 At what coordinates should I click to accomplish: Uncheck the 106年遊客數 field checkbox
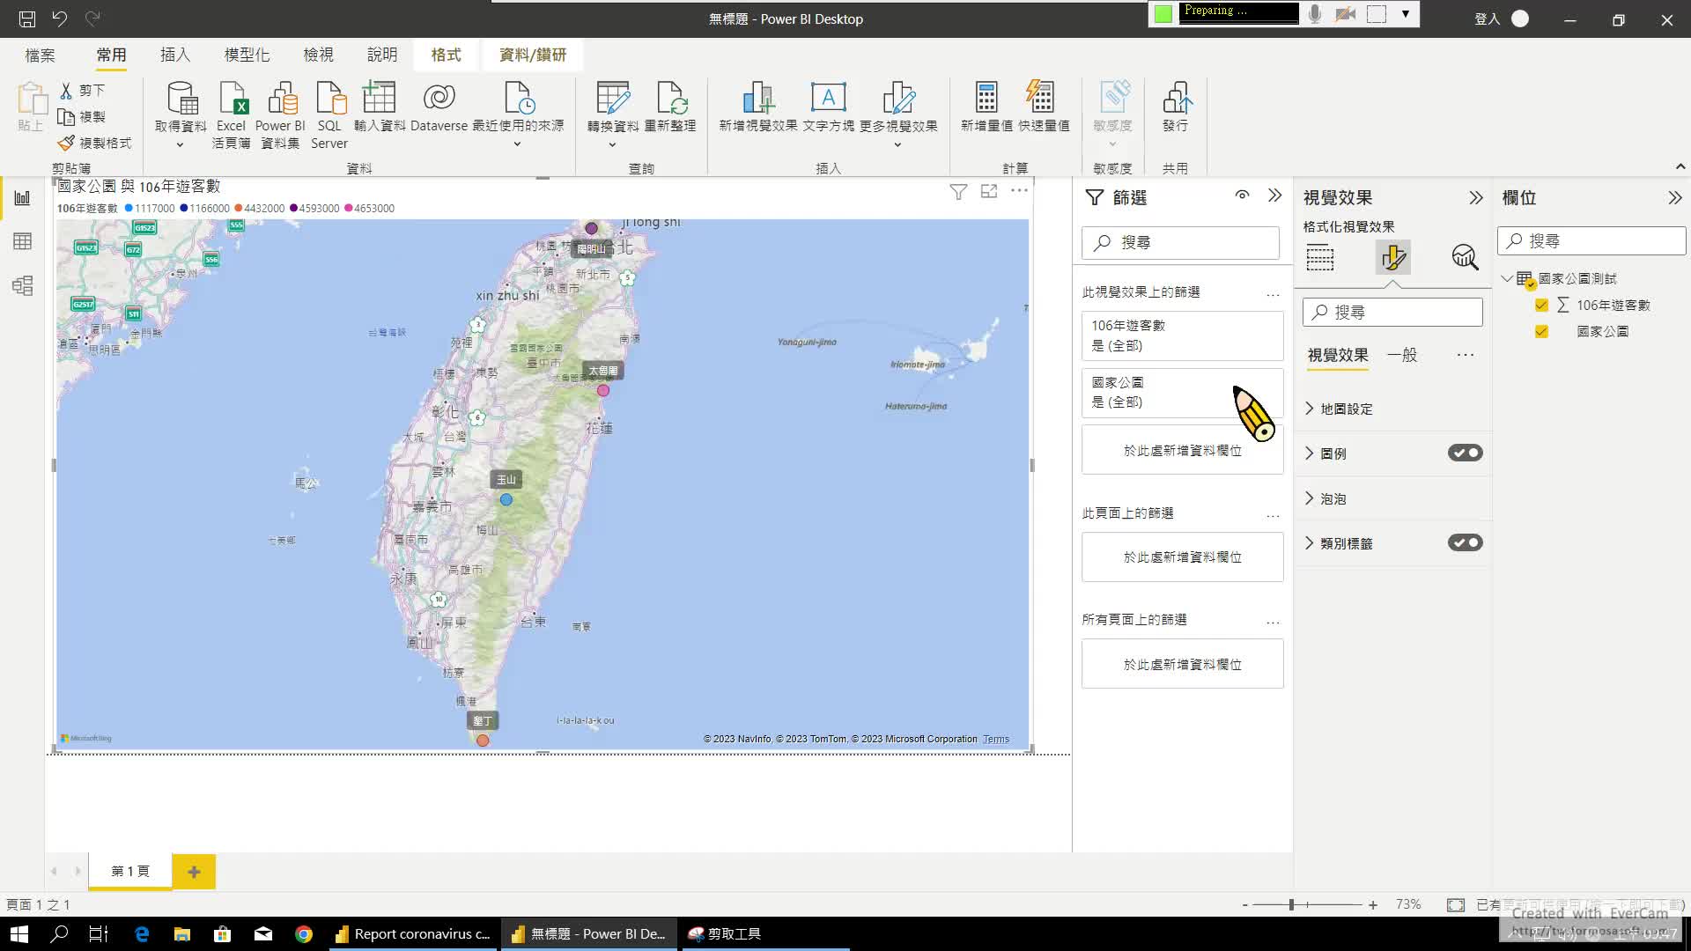[x=1541, y=306]
